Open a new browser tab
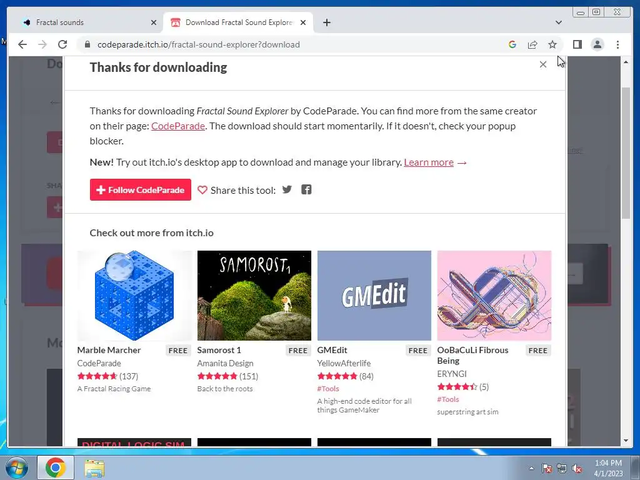The height and width of the screenshot is (480, 640). (x=326, y=22)
